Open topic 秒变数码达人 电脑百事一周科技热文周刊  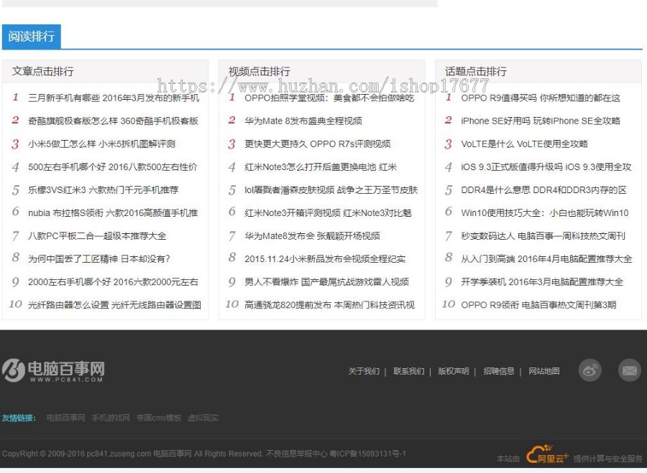pos(543,236)
